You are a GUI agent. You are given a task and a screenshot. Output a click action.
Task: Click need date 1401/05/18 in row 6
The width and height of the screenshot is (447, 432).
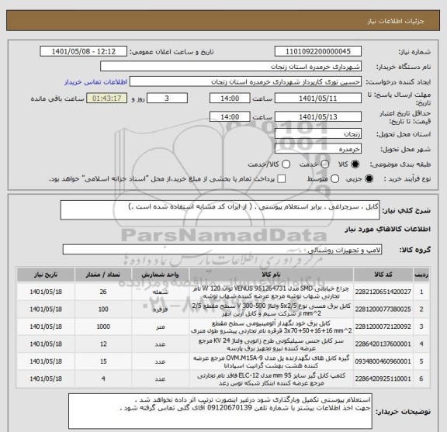(x=46, y=378)
